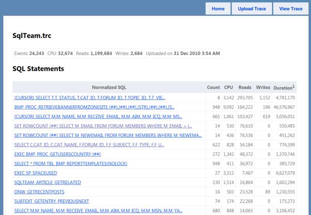Switch to the View Trace tab
311x215 pixels.
coord(291,9)
